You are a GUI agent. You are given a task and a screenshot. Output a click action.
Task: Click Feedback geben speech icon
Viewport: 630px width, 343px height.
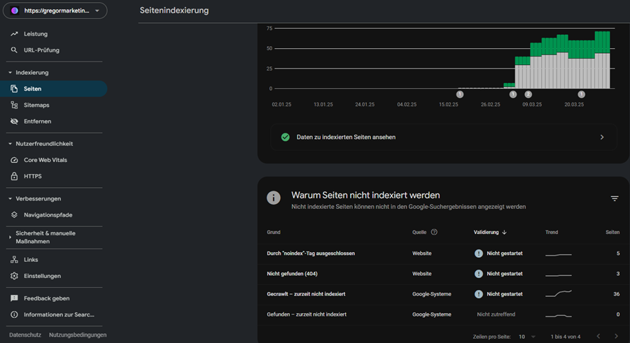tap(14, 298)
